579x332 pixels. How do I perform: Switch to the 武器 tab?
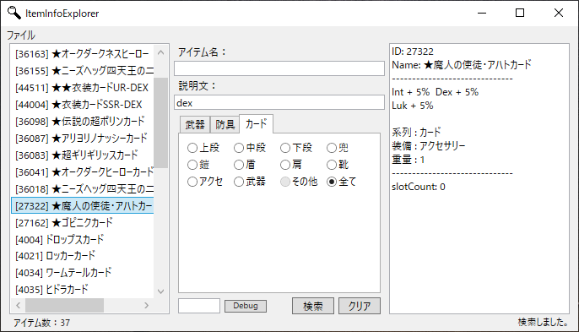(x=195, y=124)
